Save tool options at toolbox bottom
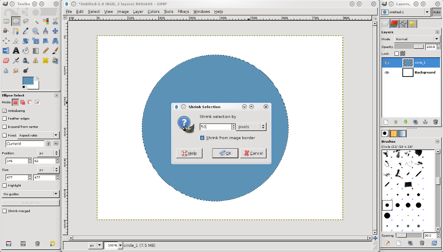Screen dimensions: 443x252 click(9, 243)
